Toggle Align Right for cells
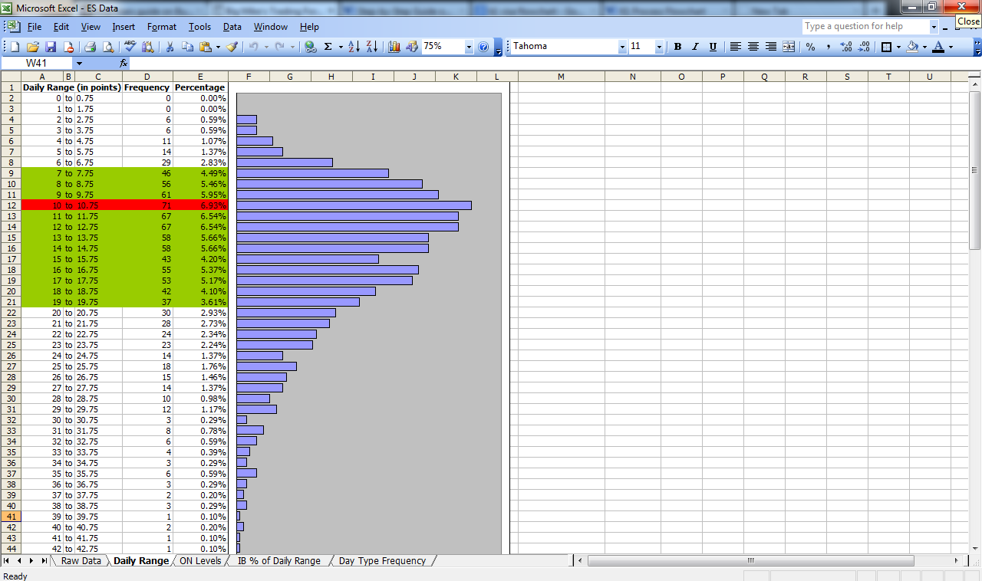The width and height of the screenshot is (982, 581). coord(770,47)
